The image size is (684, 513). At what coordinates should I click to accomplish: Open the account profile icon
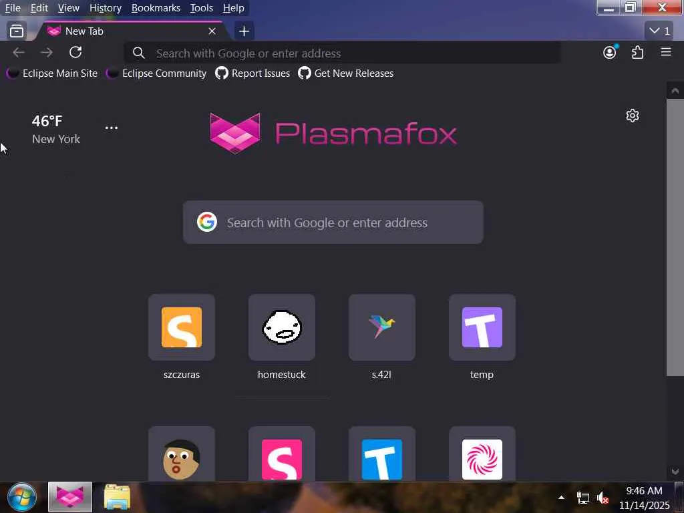click(x=610, y=52)
